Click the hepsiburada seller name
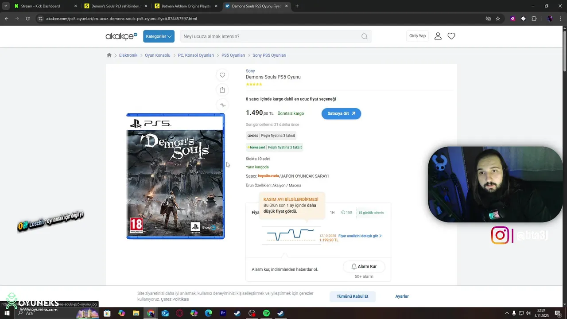This screenshot has height=319, width=567. 268,176
